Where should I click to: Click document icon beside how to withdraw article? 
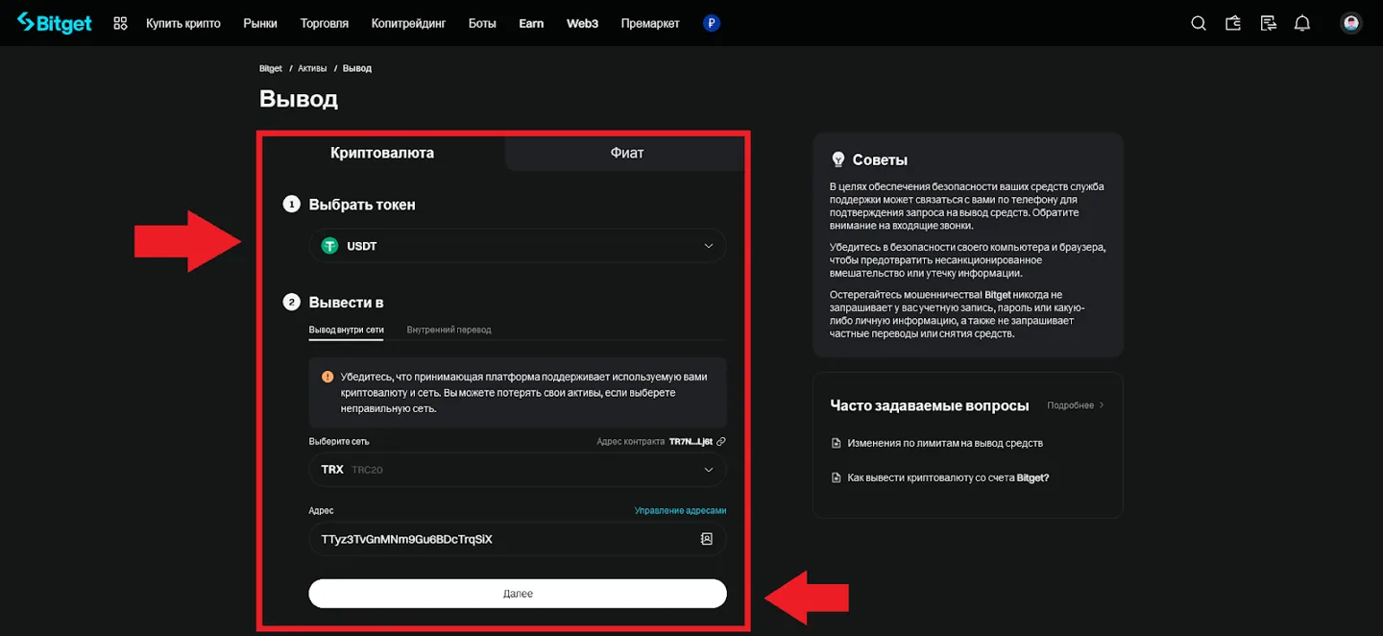[836, 477]
